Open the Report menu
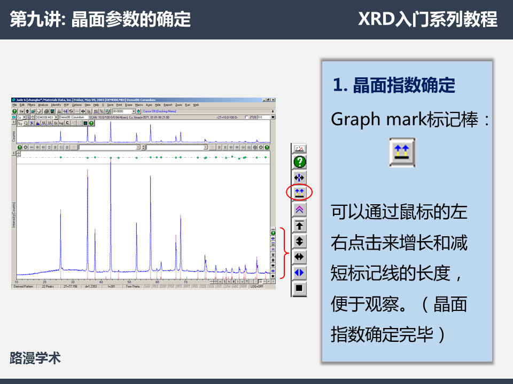513x384 pixels. [168, 105]
